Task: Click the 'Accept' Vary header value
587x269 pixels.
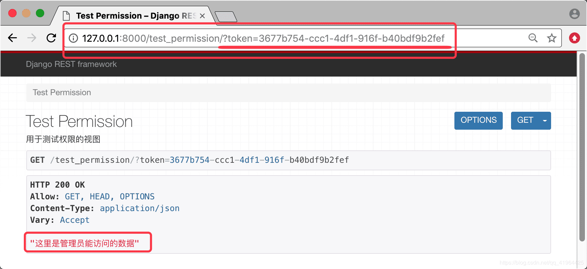Action: 75,220
